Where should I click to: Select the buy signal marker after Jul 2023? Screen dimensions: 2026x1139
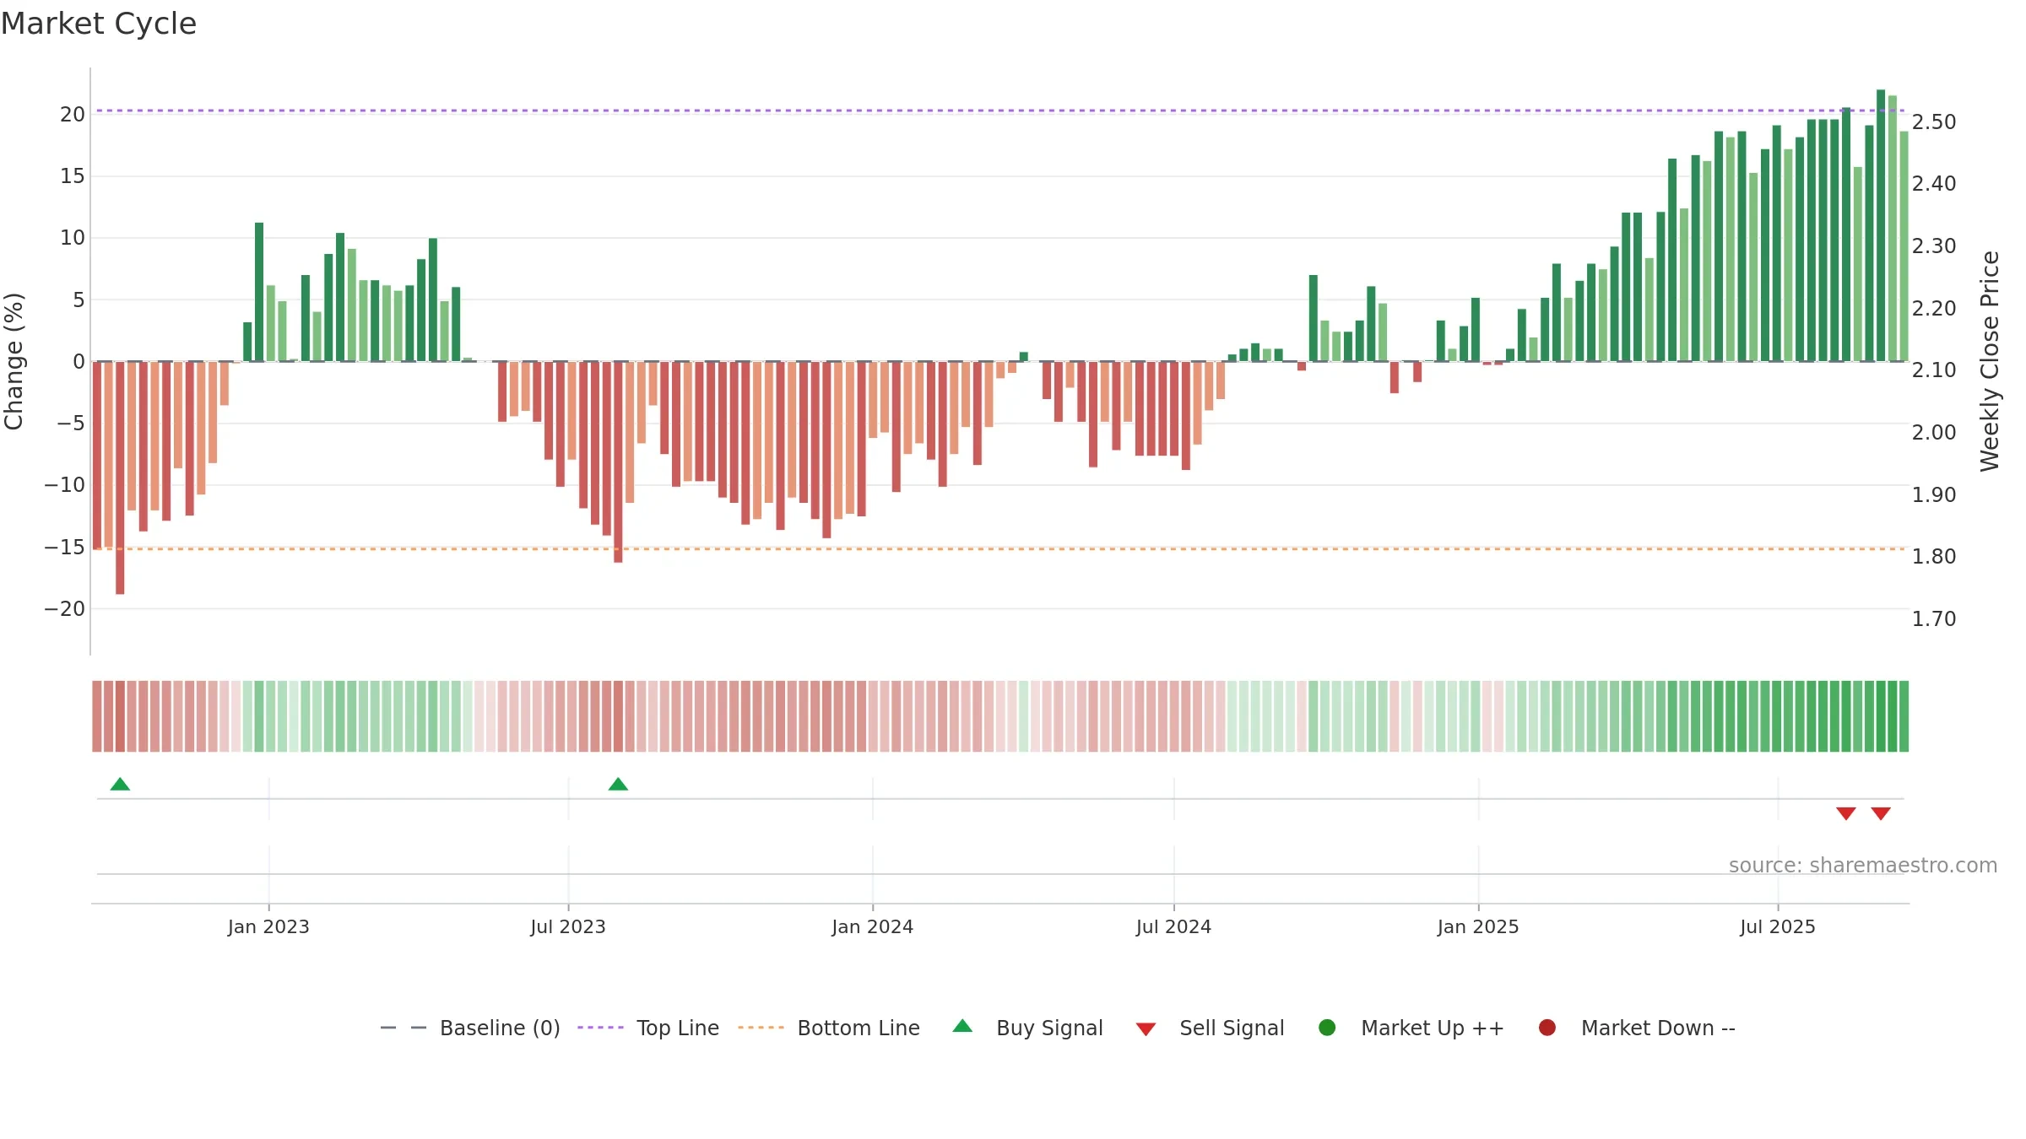pos(618,784)
